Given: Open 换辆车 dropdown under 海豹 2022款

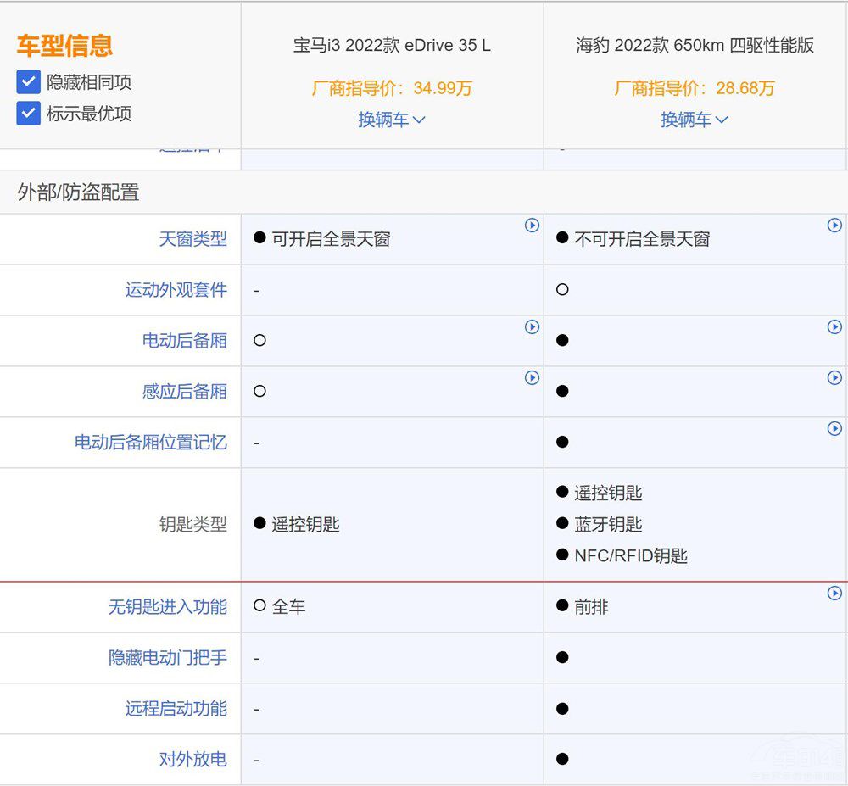Looking at the screenshot, I should [694, 120].
